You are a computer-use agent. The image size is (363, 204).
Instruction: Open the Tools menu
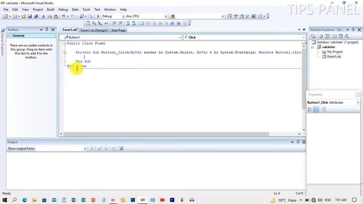coord(86,10)
